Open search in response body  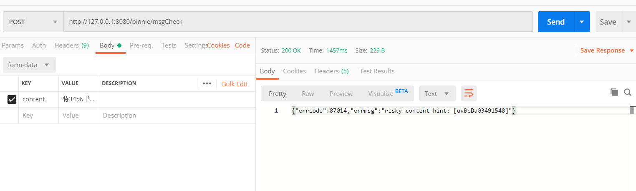(627, 92)
